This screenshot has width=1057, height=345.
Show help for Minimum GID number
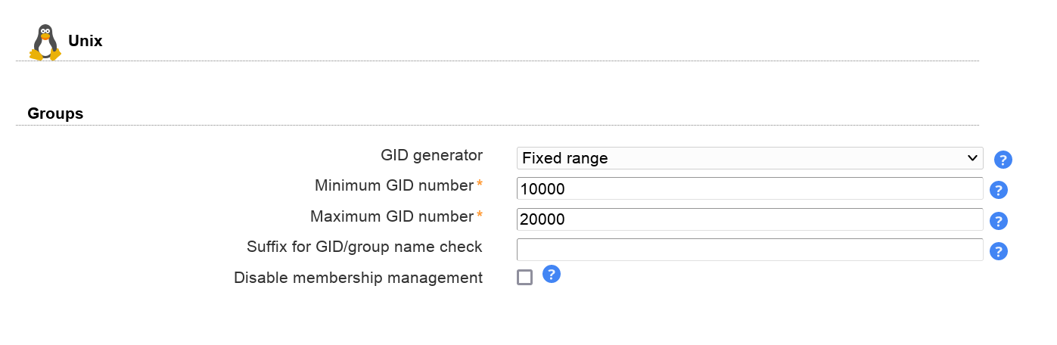(998, 190)
